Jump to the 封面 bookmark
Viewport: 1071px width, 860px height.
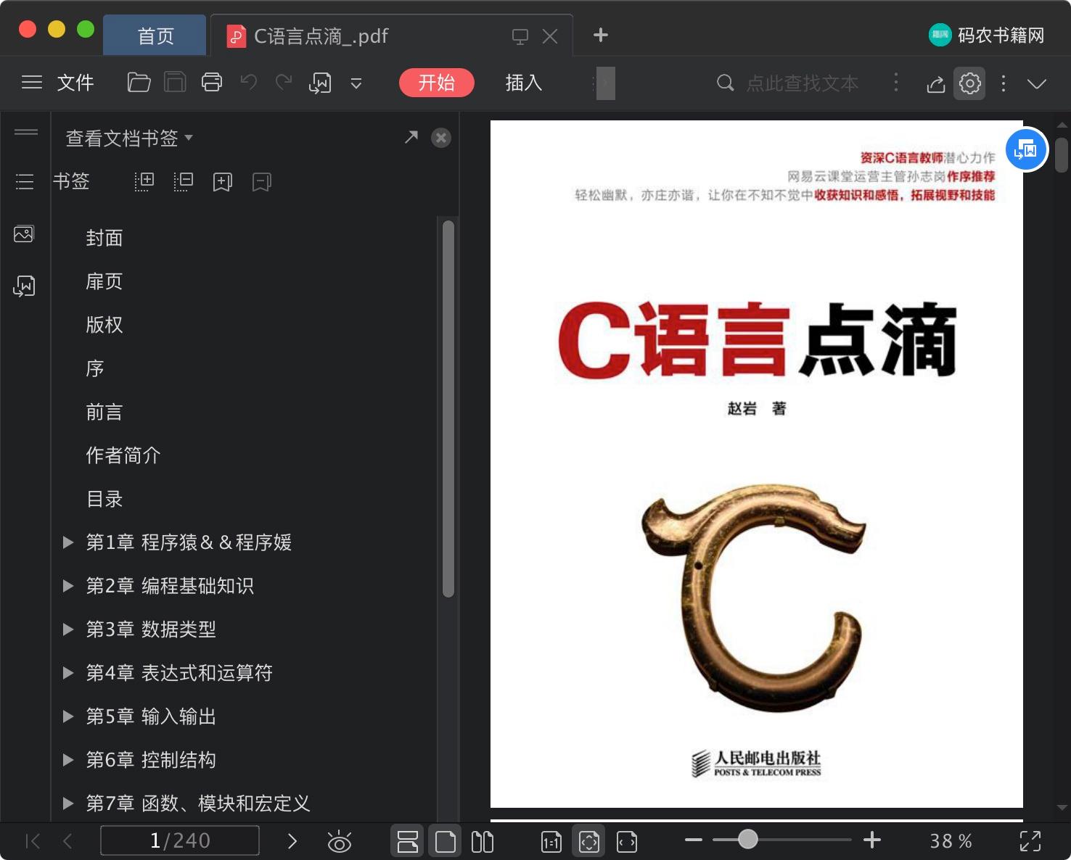pos(104,238)
